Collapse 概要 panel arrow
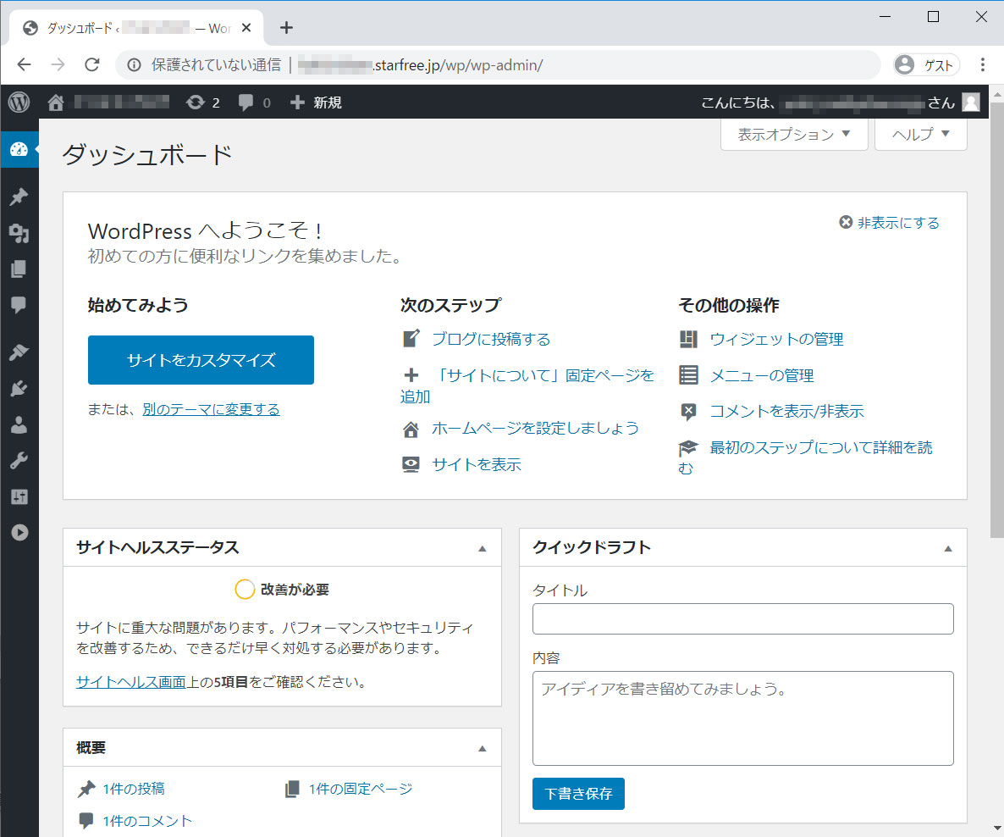This screenshot has height=837, width=1004. tap(483, 748)
